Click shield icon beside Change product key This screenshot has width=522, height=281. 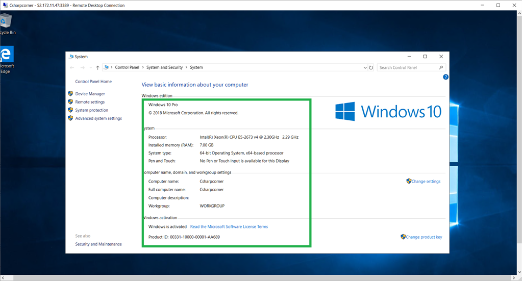403,237
